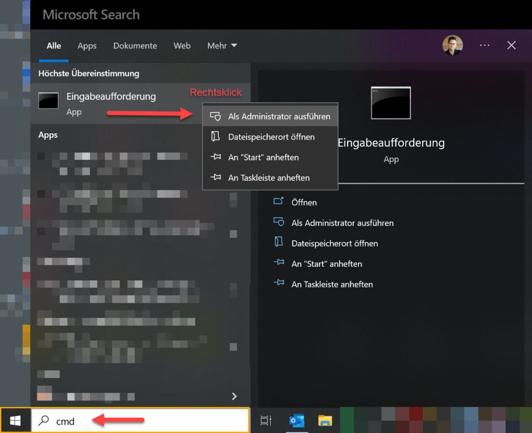532x433 pixels.
Task: Click 'An Taskleiste anheften' in preview pane
Action: tap(332, 284)
